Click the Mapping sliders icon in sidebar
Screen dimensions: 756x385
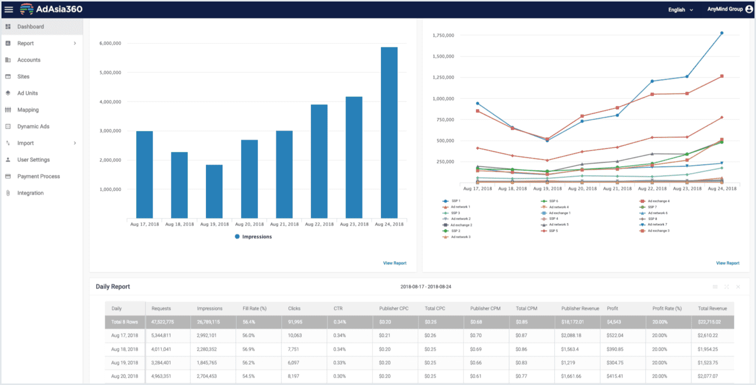pyautogui.click(x=8, y=110)
